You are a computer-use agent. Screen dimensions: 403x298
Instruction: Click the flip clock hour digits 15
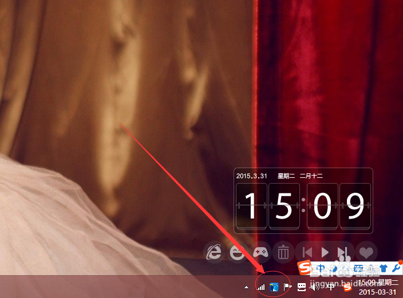click(268, 206)
